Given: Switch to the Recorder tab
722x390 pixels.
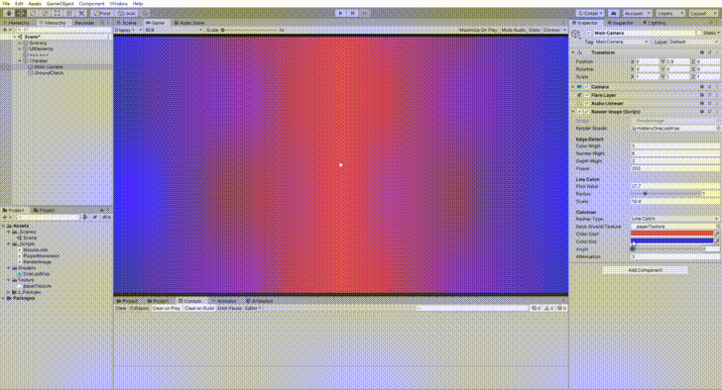Looking at the screenshot, I should [84, 23].
